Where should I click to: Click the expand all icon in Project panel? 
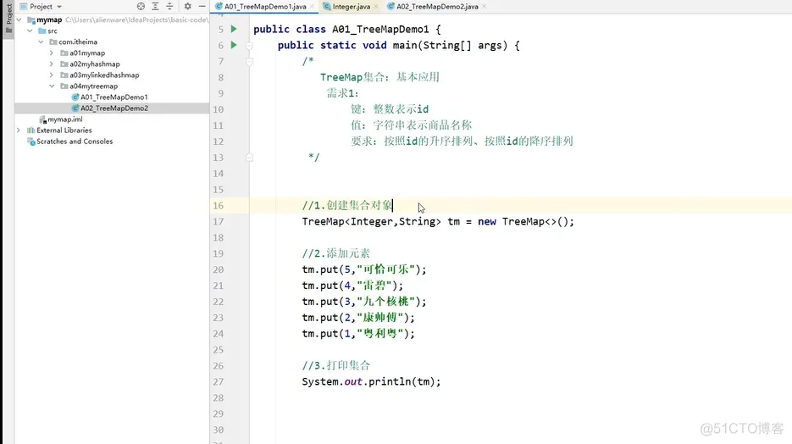pos(155,6)
